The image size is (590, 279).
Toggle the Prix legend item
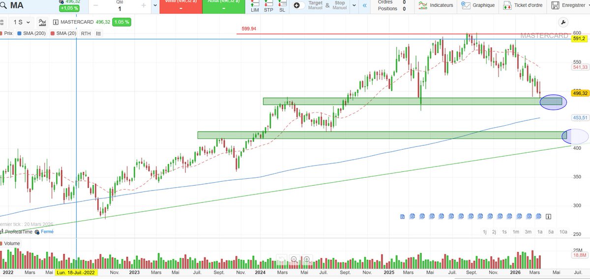click(x=6, y=33)
